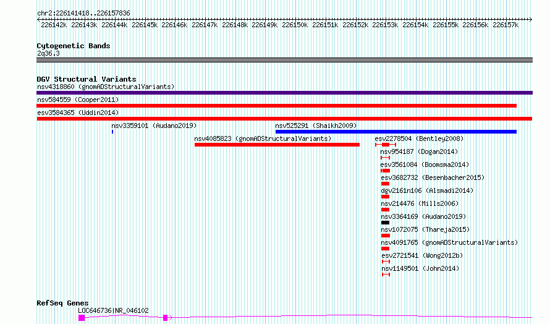Select the red esv3584365 Uddin2014 bar
Screen dimensions: 550x324
pos(284,119)
